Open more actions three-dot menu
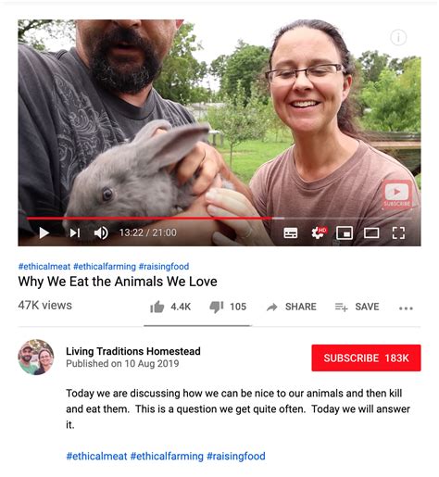The height and width of the screenshot is (477, 439). tap(406, 308)
